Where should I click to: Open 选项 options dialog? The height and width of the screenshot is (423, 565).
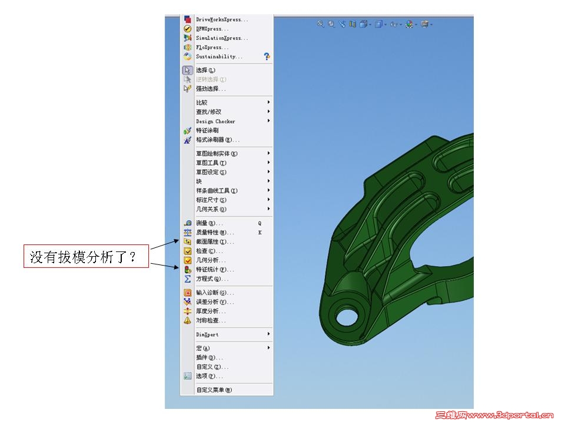coord(226,376)
